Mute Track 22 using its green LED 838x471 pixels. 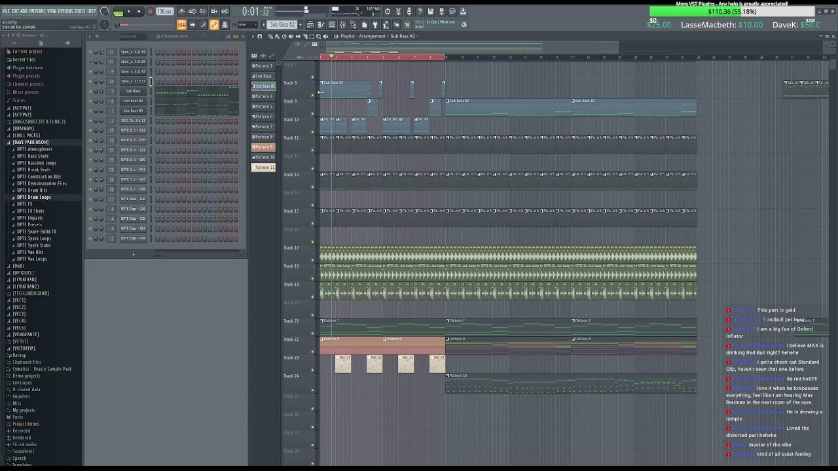tap(312, 353)
